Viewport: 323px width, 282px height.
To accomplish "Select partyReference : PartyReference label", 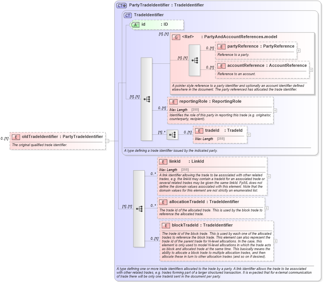I will (261, 46).
